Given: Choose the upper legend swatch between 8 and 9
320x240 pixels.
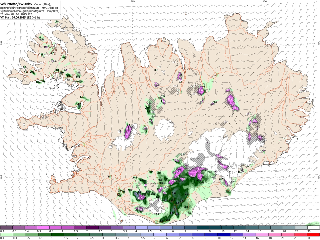Looking at the screenshot, I should coord(203,228).
